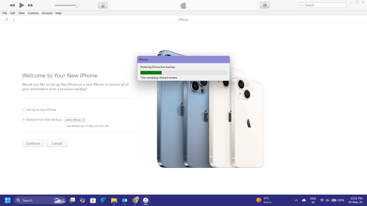Go back with the left chevron
The width and height of the screenshot is (367, 206).
coord(7,20)
